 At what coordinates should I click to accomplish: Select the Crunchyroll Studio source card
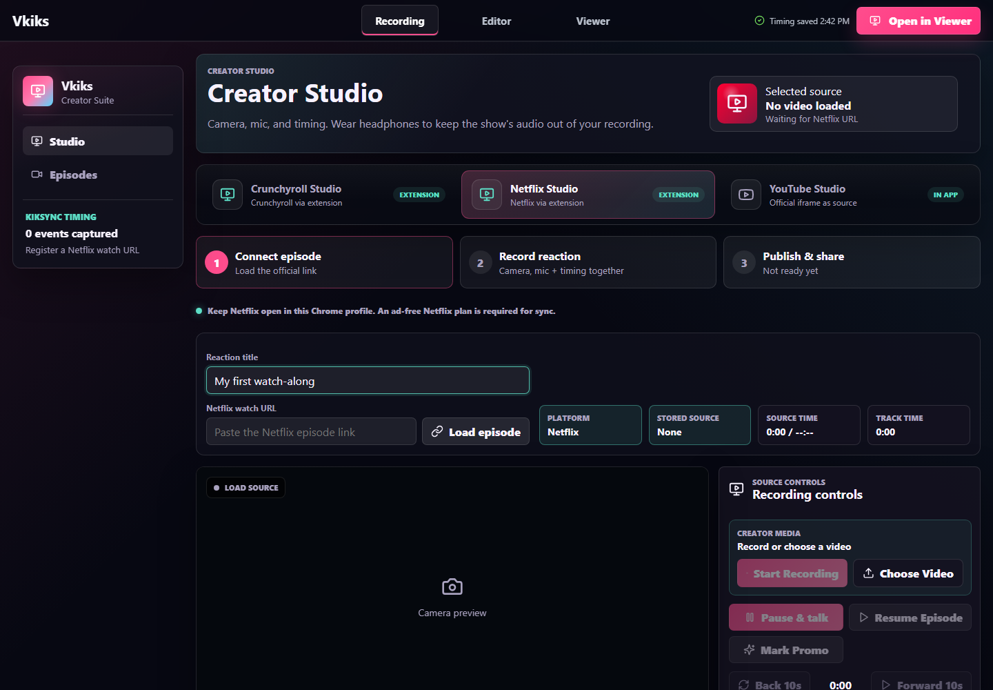click(x=329, y=195)
